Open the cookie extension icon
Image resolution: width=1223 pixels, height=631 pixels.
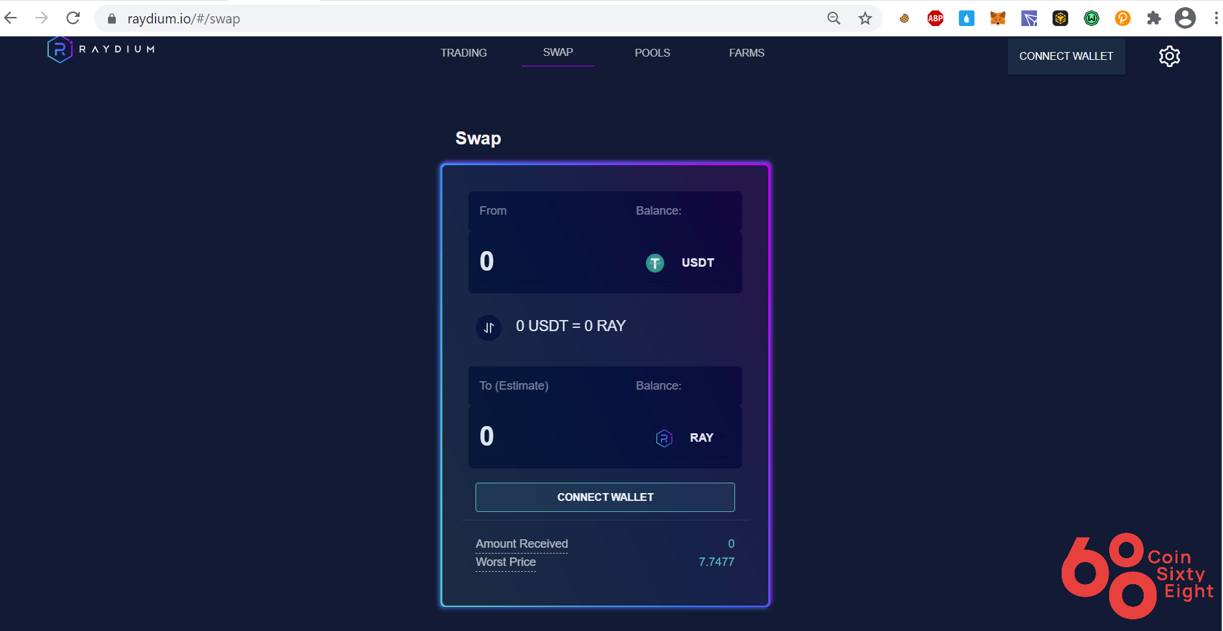(904, 18)
